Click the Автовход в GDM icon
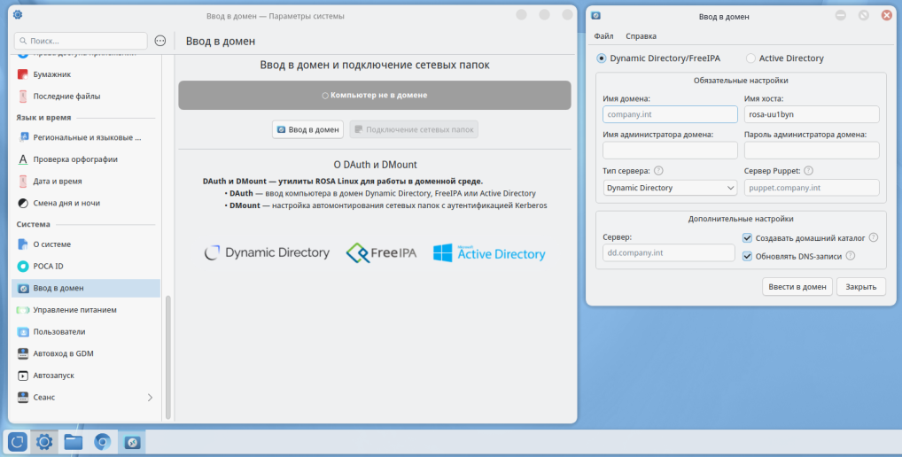This screenshot has height=457, width=902. [x=22, y=353]
